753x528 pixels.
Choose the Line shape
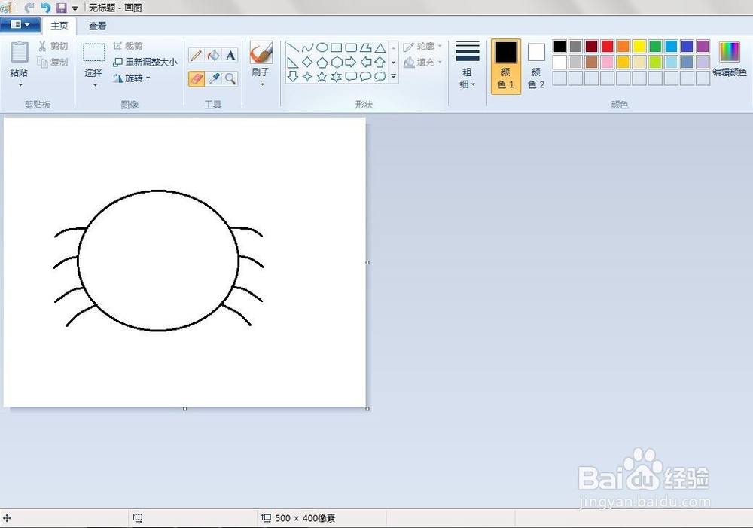pyautogui.click(x=293, y=47)
